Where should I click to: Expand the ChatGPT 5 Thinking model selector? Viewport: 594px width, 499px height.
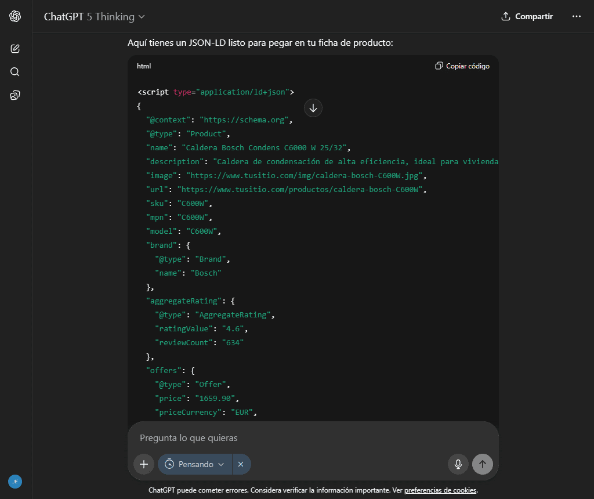tap(95, 17)
